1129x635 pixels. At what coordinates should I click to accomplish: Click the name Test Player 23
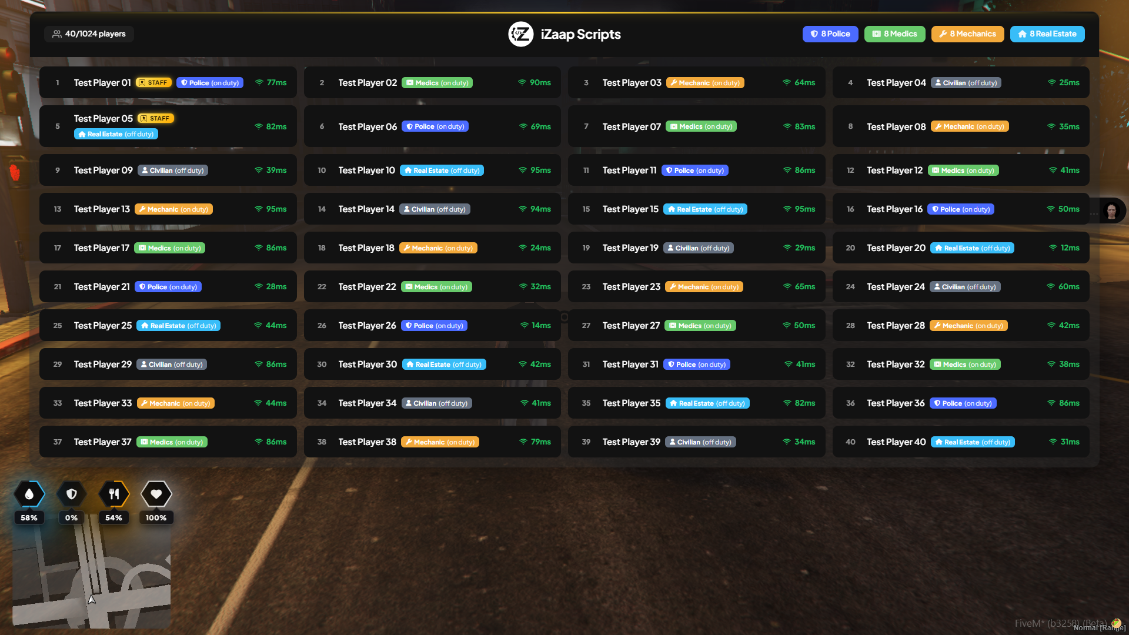[x=631, y=286]
